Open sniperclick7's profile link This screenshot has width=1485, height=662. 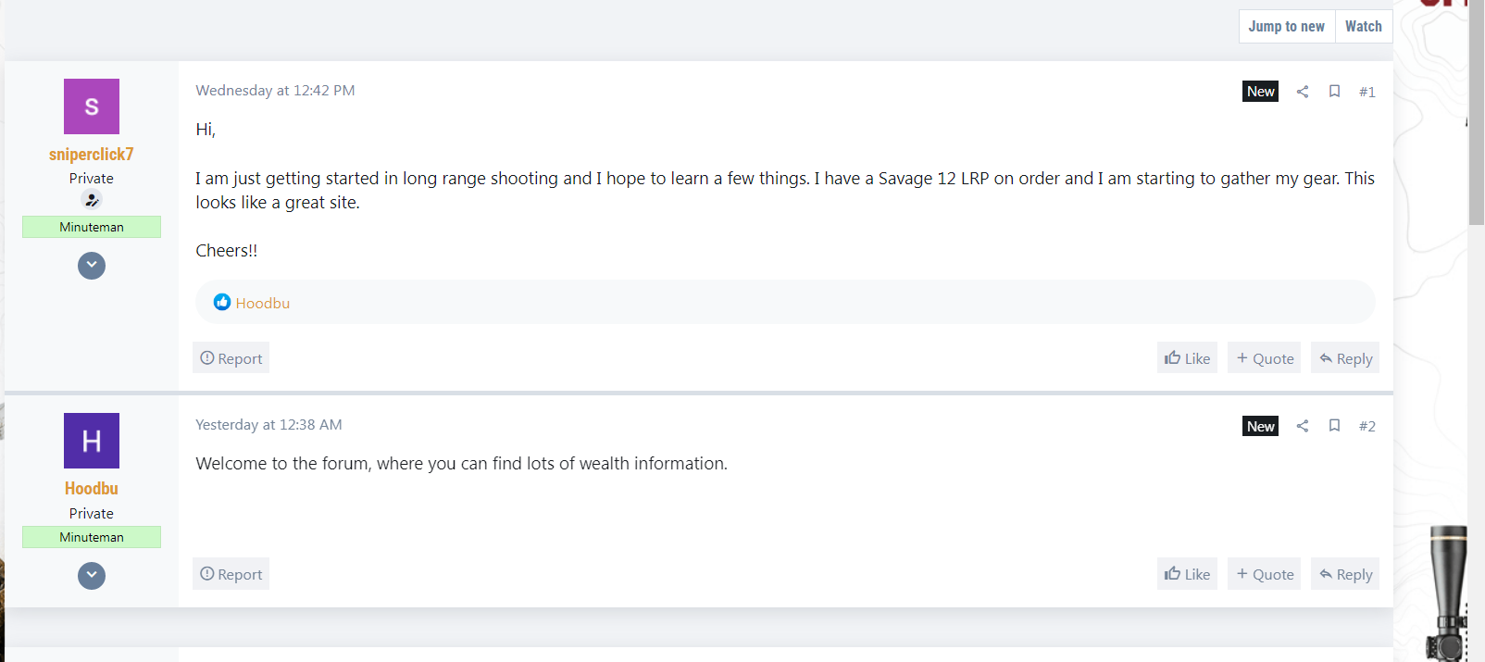click(x=92, y=155)
